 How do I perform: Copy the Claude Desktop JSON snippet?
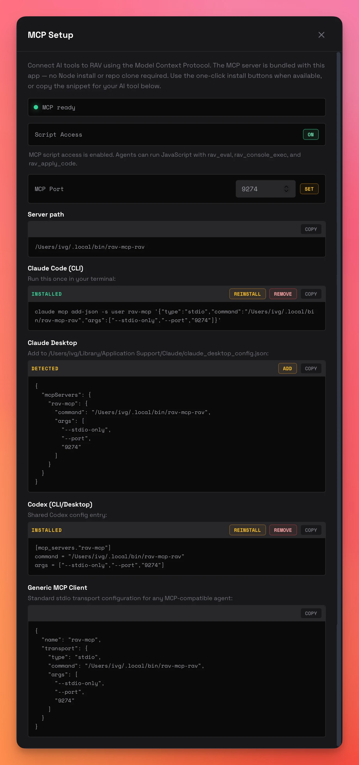(x=311, y=369)
